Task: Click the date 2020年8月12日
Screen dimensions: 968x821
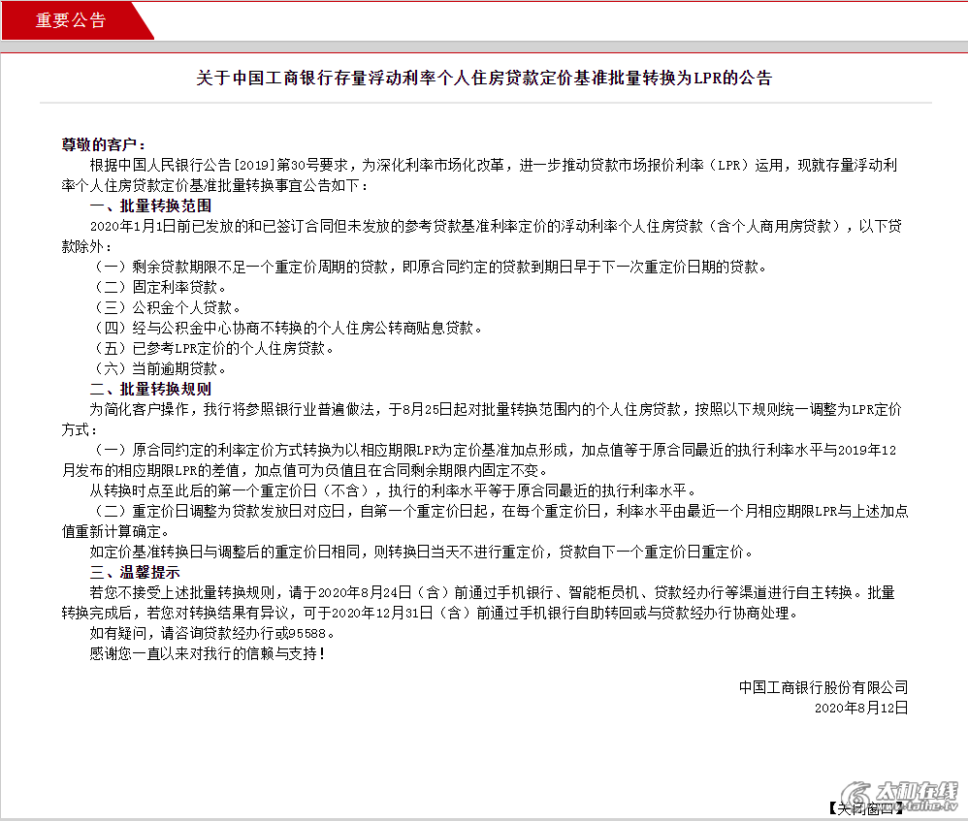Action: [x=861, y=708]
